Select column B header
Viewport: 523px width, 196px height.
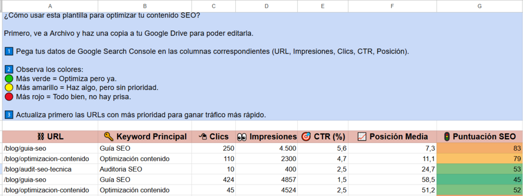coord(145,6)
